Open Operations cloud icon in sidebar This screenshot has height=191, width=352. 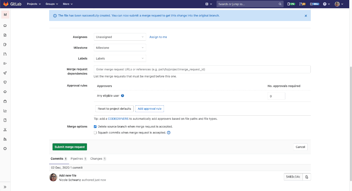[x=5, y=92]
